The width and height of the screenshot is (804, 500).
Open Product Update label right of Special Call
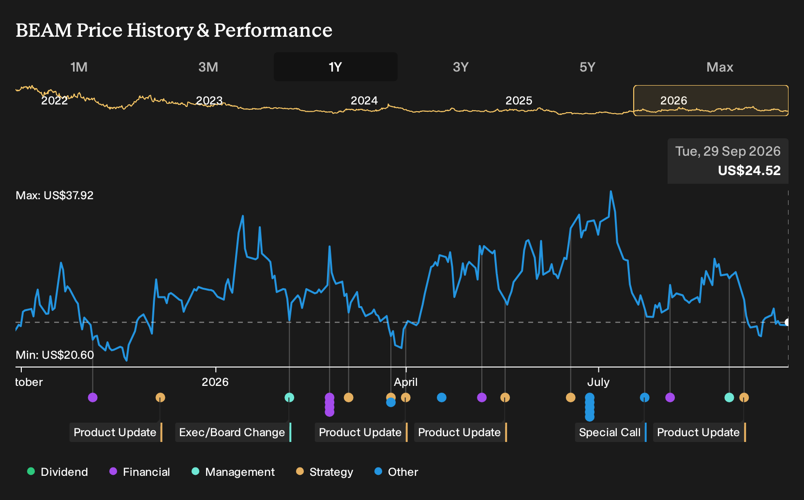[700, 432]
